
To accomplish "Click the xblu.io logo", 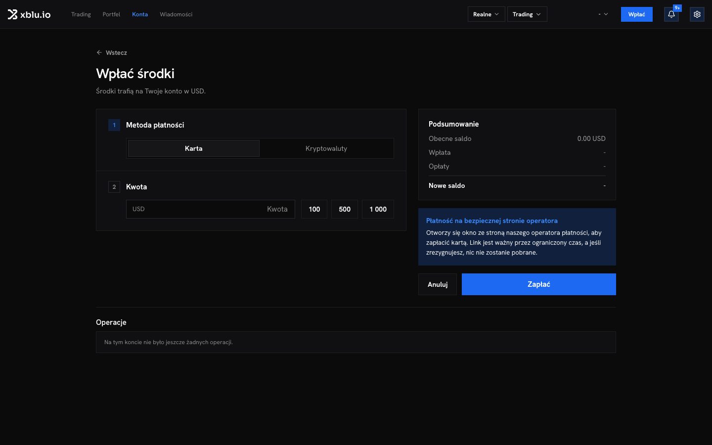I will click(29, 14).
